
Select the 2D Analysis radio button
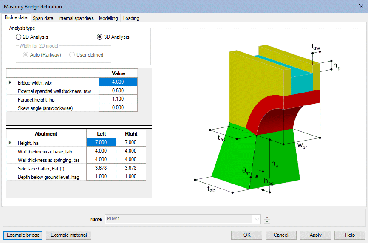pos(19,37)
